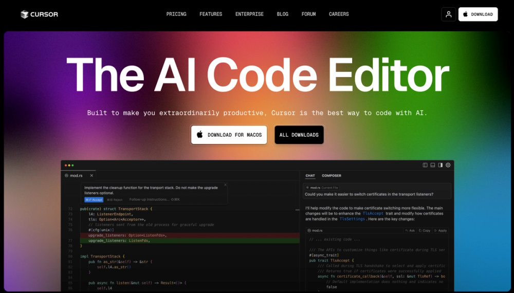Open the user account icon
The width and height of the screenshot is (514, 293).
(448, 14)
